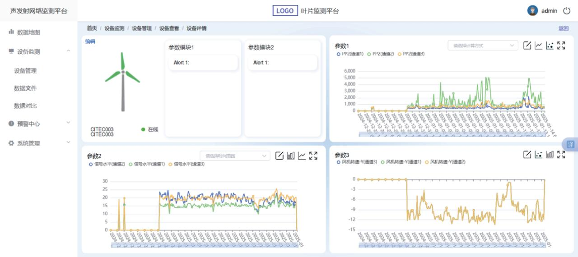Toggle PP2(通道3) legend series
This screenshot has height=257, width=578.
(x=411, y=54)
